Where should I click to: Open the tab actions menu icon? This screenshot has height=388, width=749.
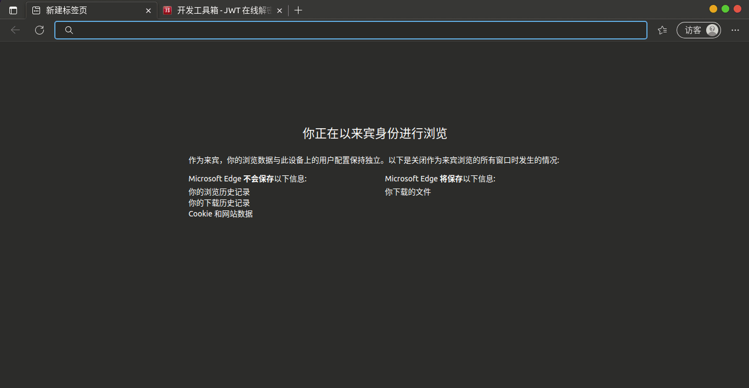[x=13, y=10]
